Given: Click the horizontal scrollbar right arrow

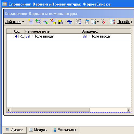Looking at the screenshot, I should [128, 110].
